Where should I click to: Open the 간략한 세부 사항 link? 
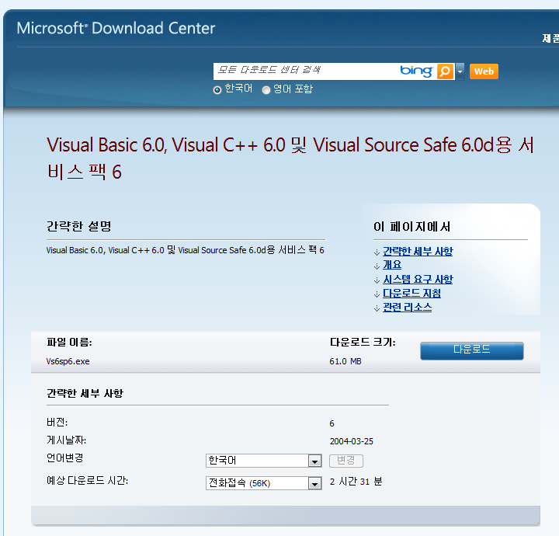(x=418, y=252)
